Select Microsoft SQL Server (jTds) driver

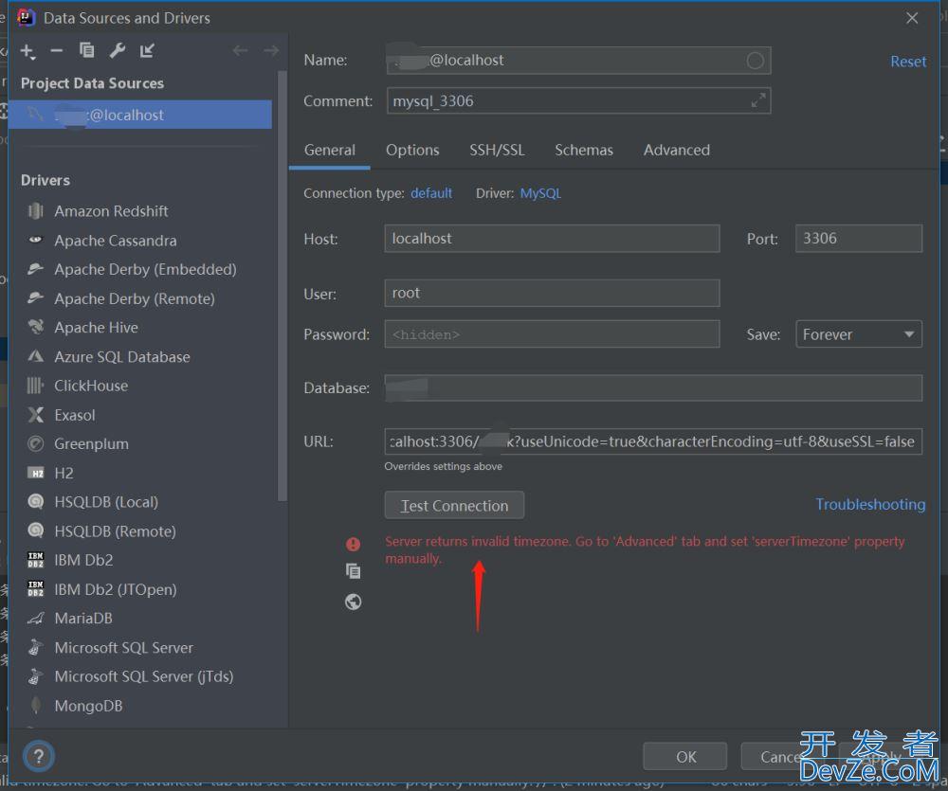pos(145,676)
